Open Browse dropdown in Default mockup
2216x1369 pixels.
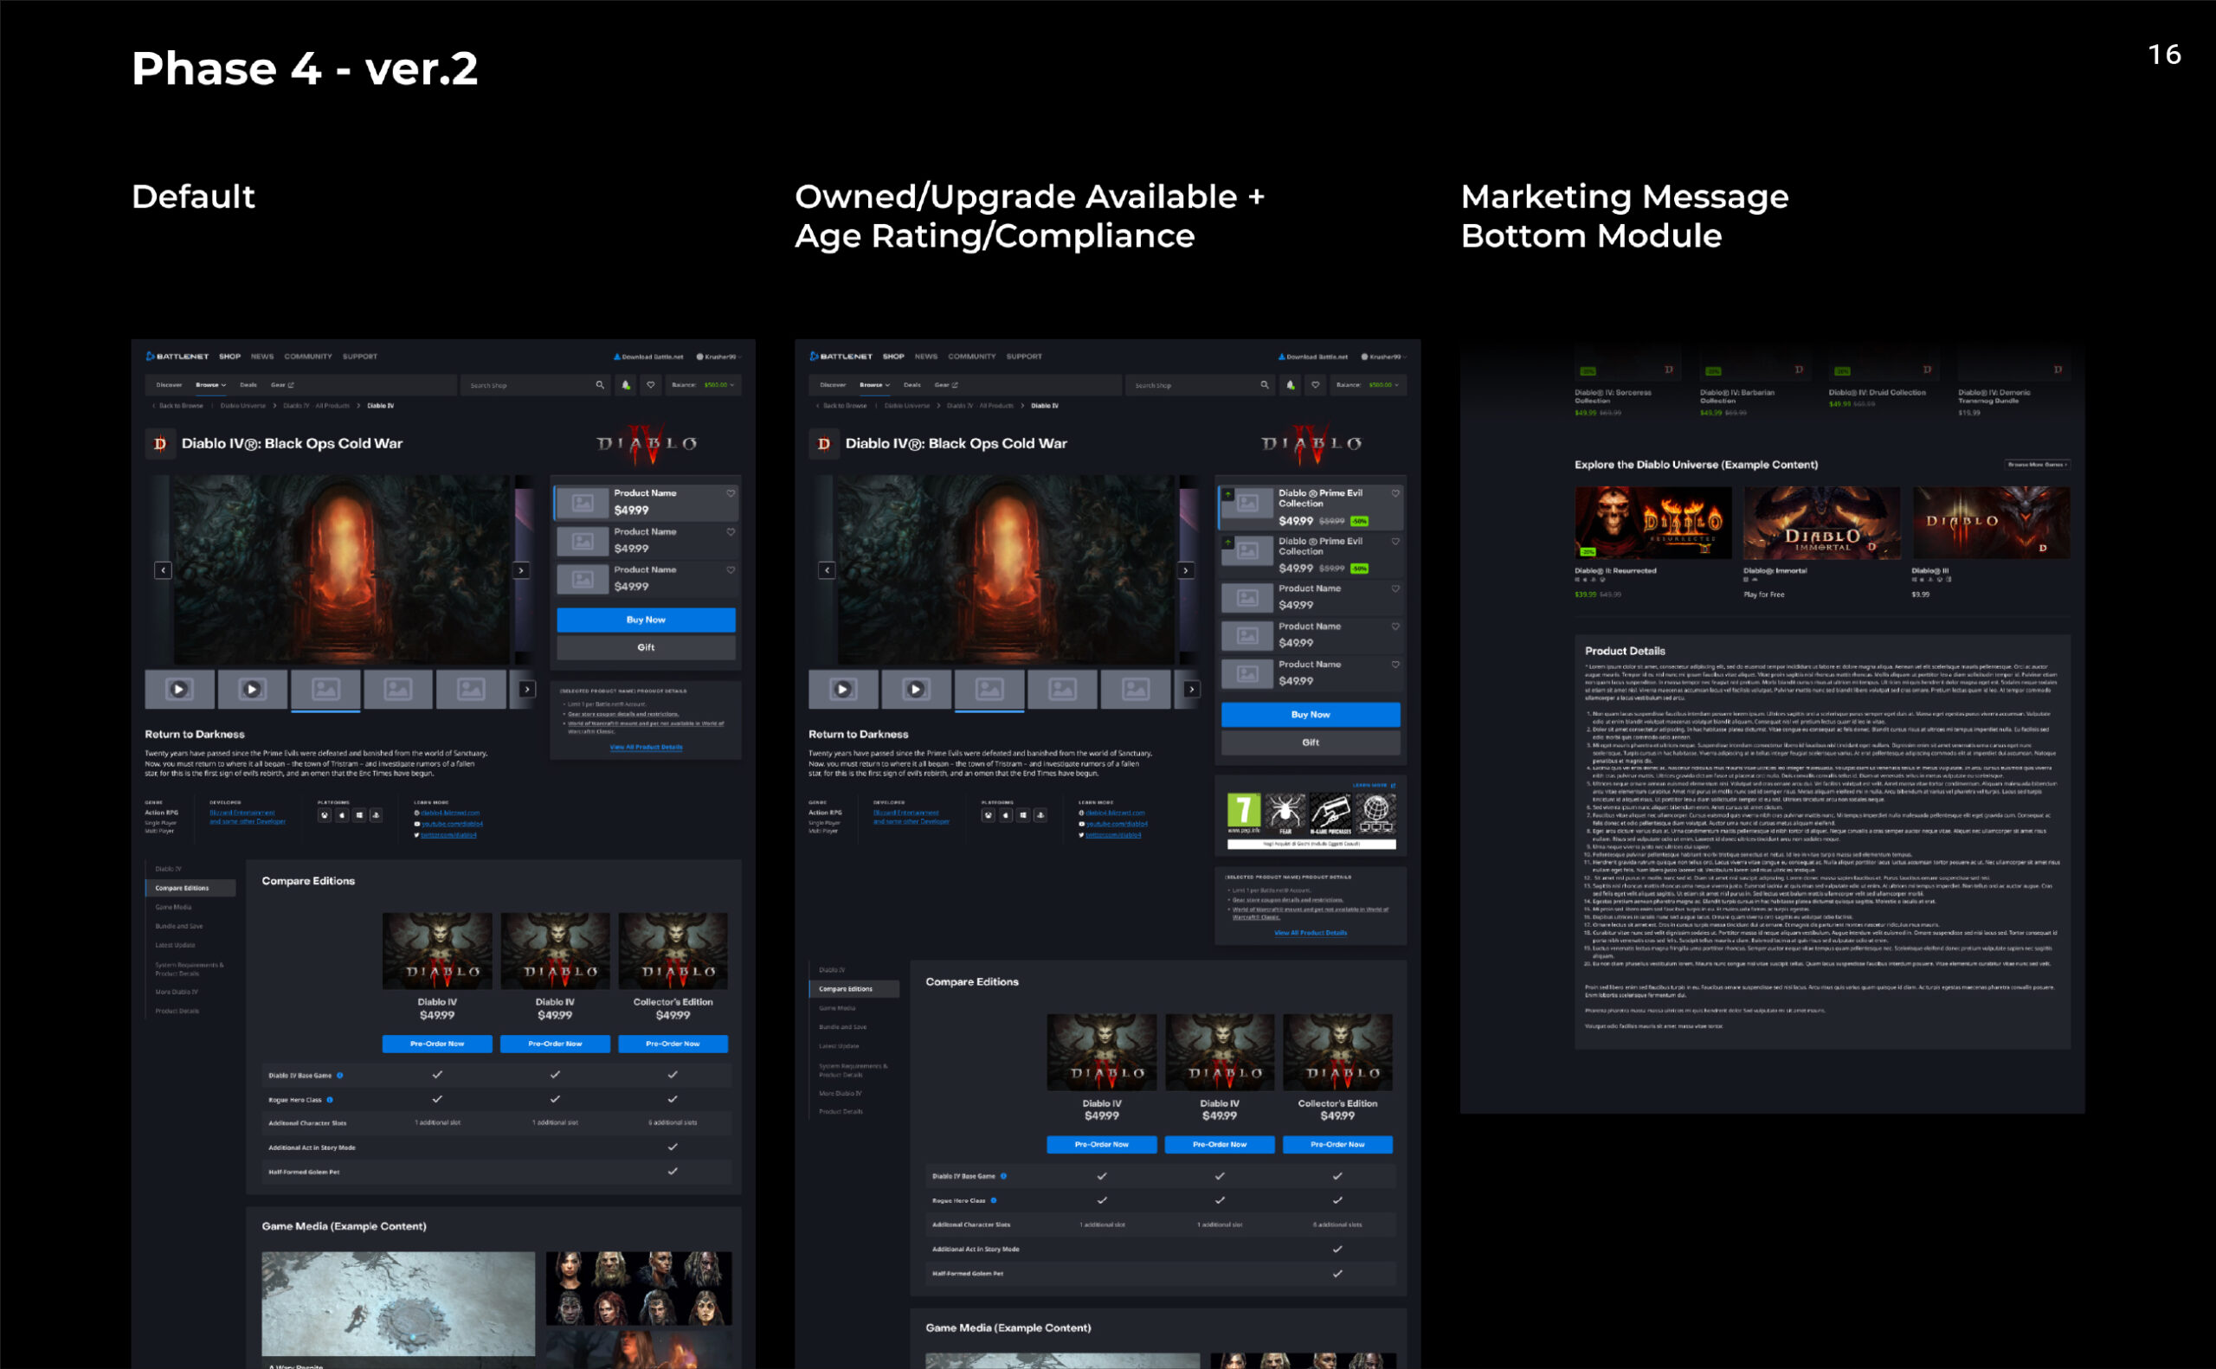(x=211, y=385)
